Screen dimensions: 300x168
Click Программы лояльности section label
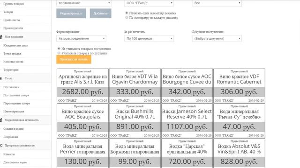[20, 146]
